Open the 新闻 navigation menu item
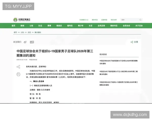152x121 pixels. click(x=22, y=26)
